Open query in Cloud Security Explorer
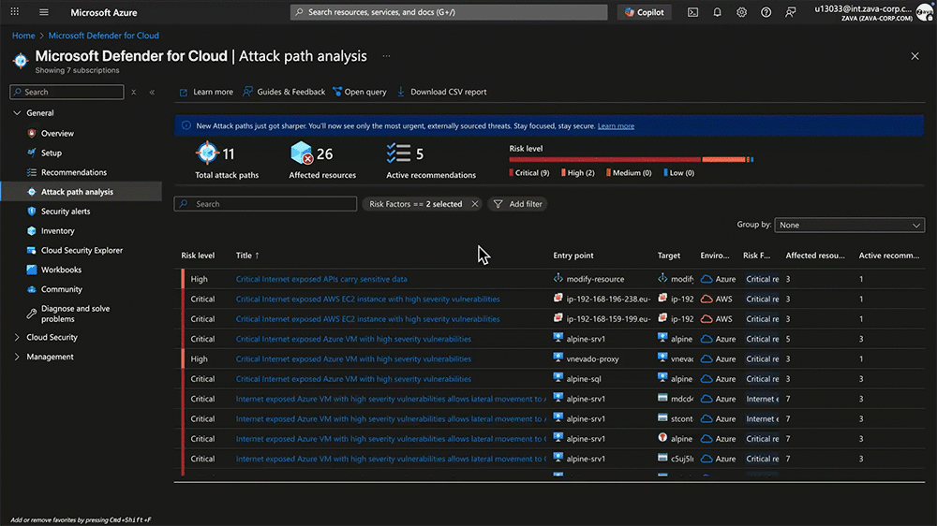This screenshot has height=526, width=937. coord(359,92)
